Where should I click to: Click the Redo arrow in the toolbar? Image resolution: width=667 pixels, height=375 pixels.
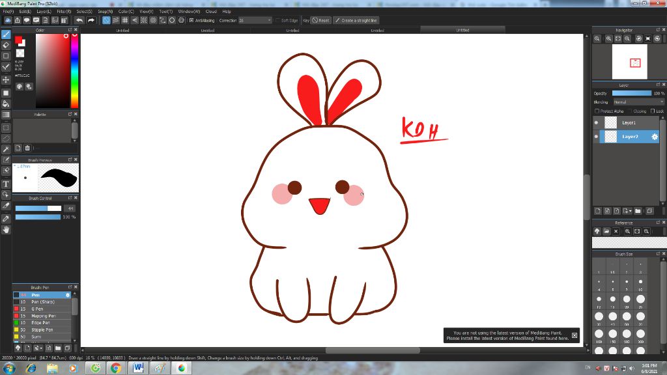coord(91,20)
